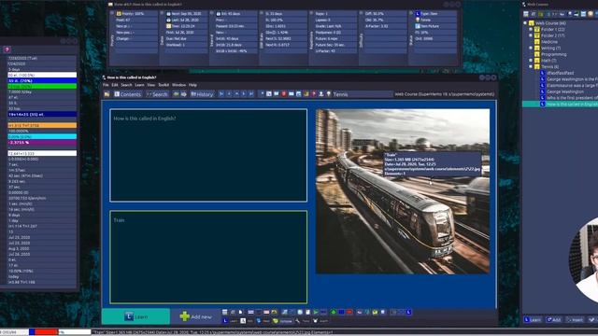
Task: Click the train image component
Action: coord(403,191)
